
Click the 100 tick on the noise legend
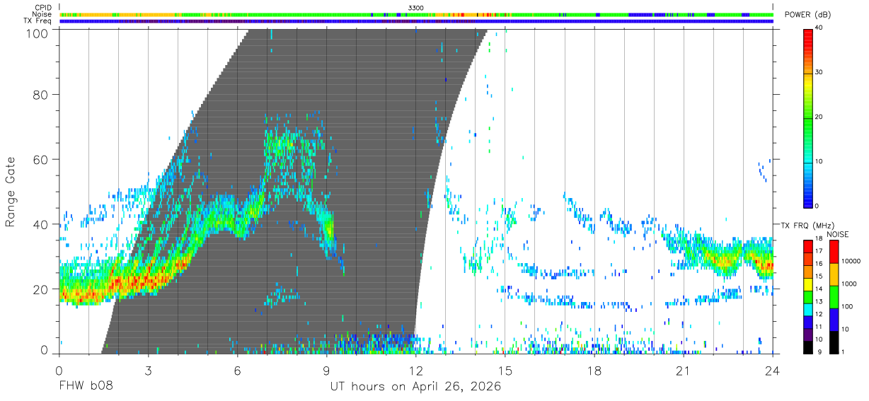coord(846,307)
